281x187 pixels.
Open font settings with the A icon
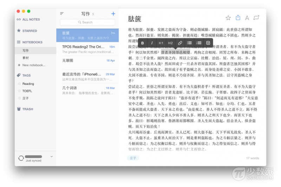coord(247,18)
